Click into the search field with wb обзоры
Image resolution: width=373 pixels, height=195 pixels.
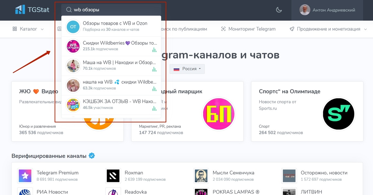(x=111, y=10)
